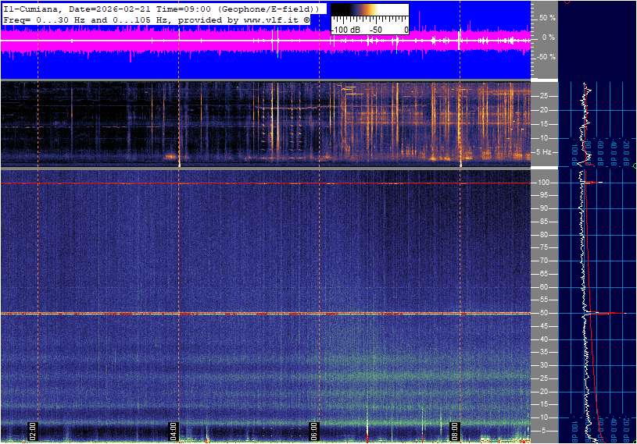Click the 04:00 time marker label
Viewport: 637px width, 444px height.
(174, 429)
